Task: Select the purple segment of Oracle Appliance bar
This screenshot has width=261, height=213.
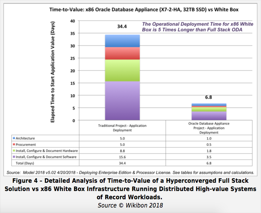Action: click(209, 116)
